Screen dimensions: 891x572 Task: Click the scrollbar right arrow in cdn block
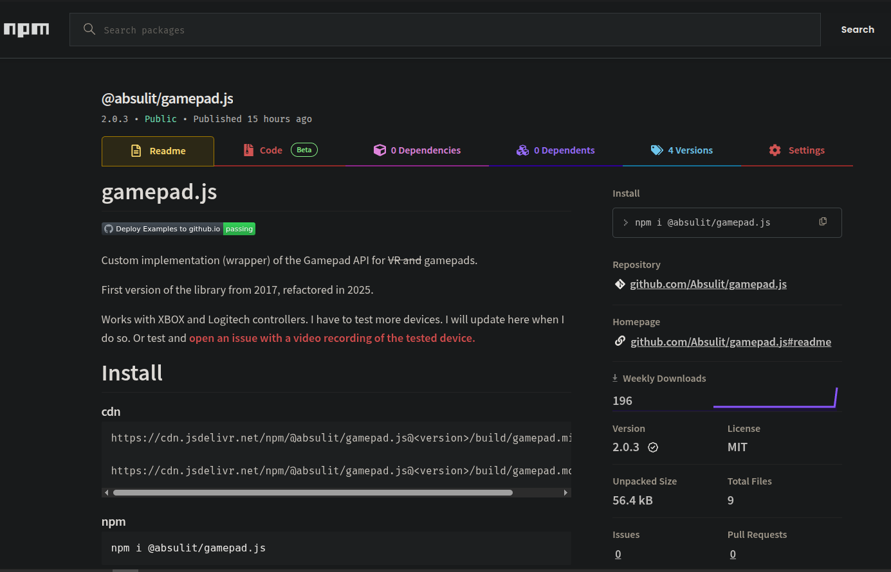point(566,493)
